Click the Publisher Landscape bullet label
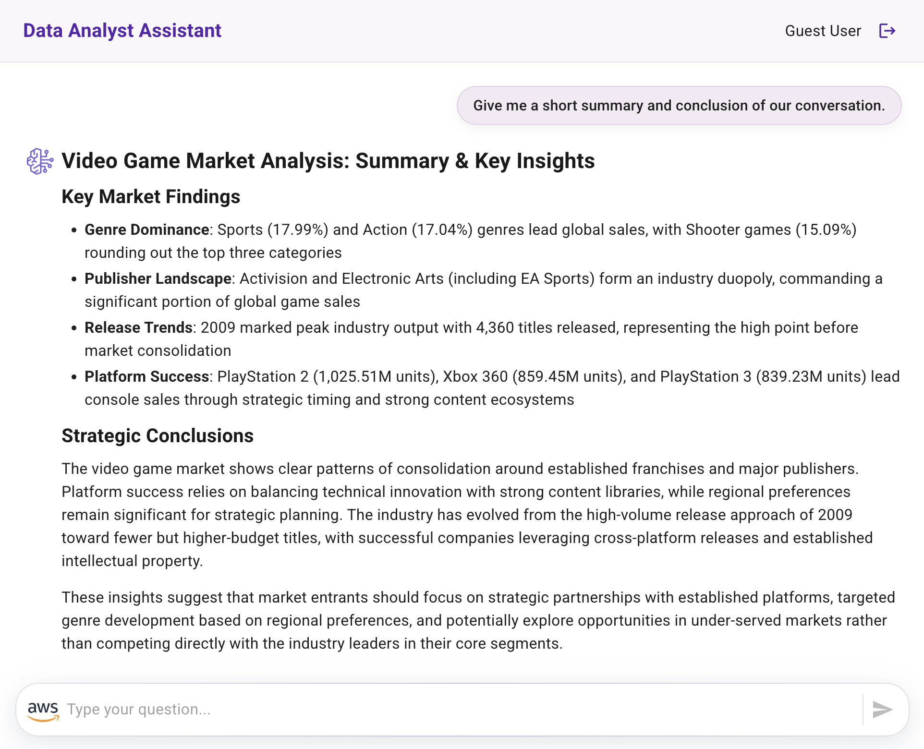 tap(158, 278)
